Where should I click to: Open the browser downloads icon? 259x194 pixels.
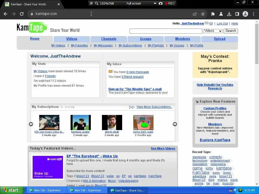tap(229, 14)
